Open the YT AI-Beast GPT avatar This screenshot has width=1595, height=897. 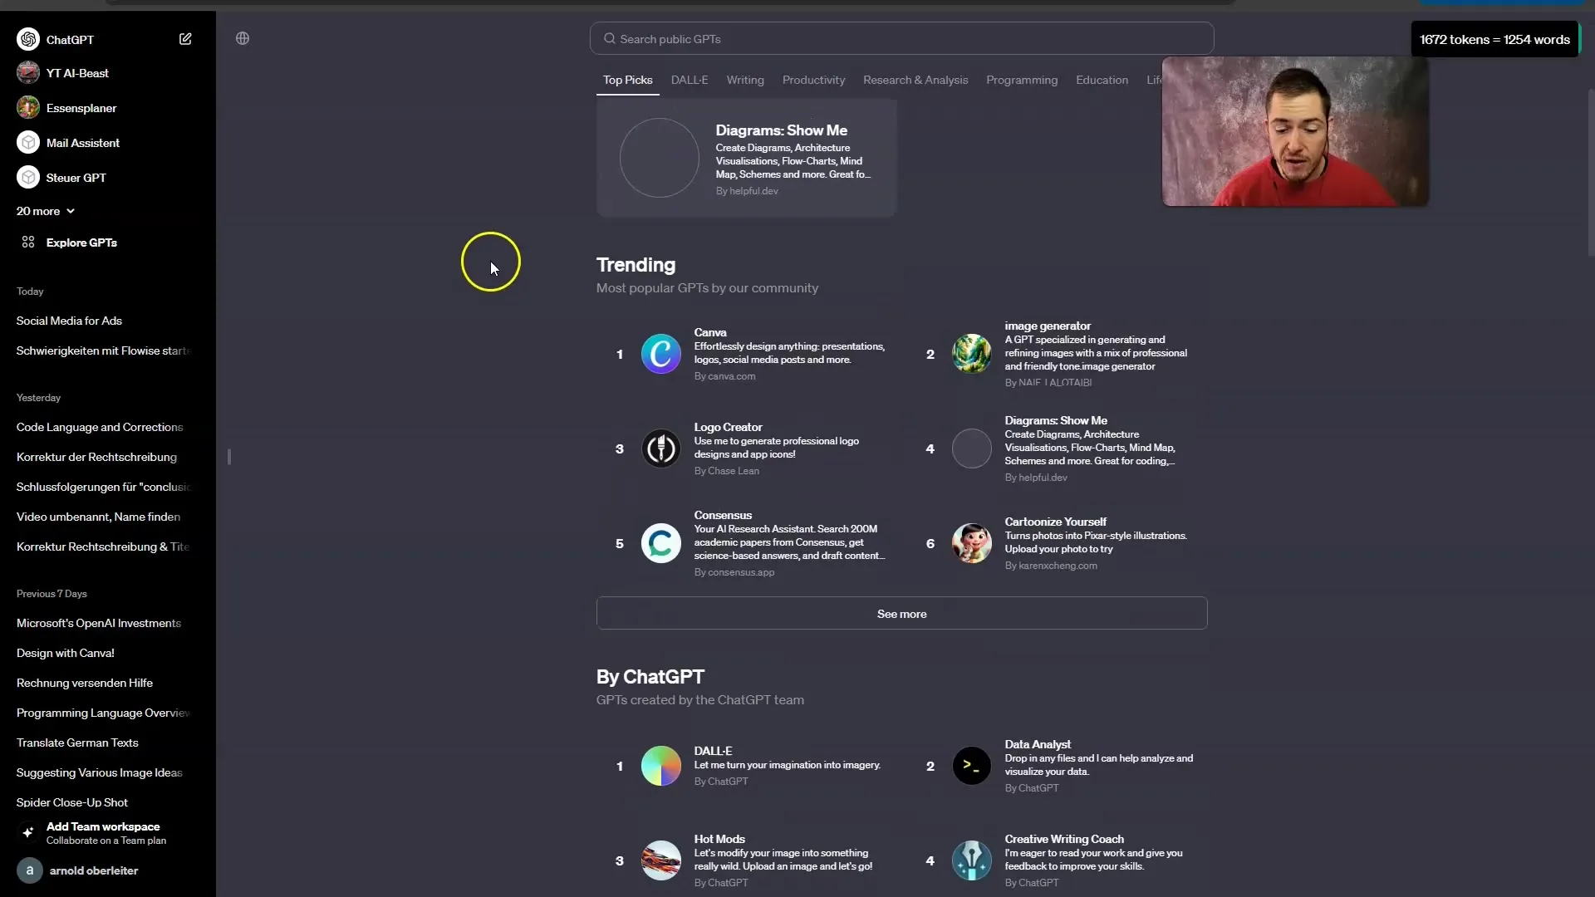pos(28,73)
